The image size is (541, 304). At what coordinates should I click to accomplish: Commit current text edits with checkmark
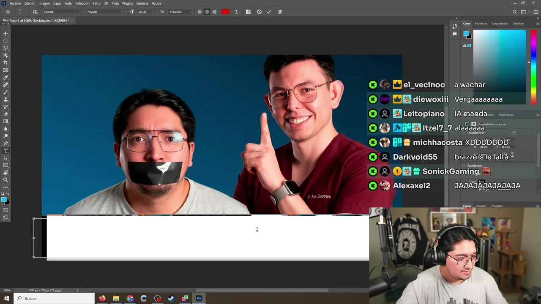point(269,12)
